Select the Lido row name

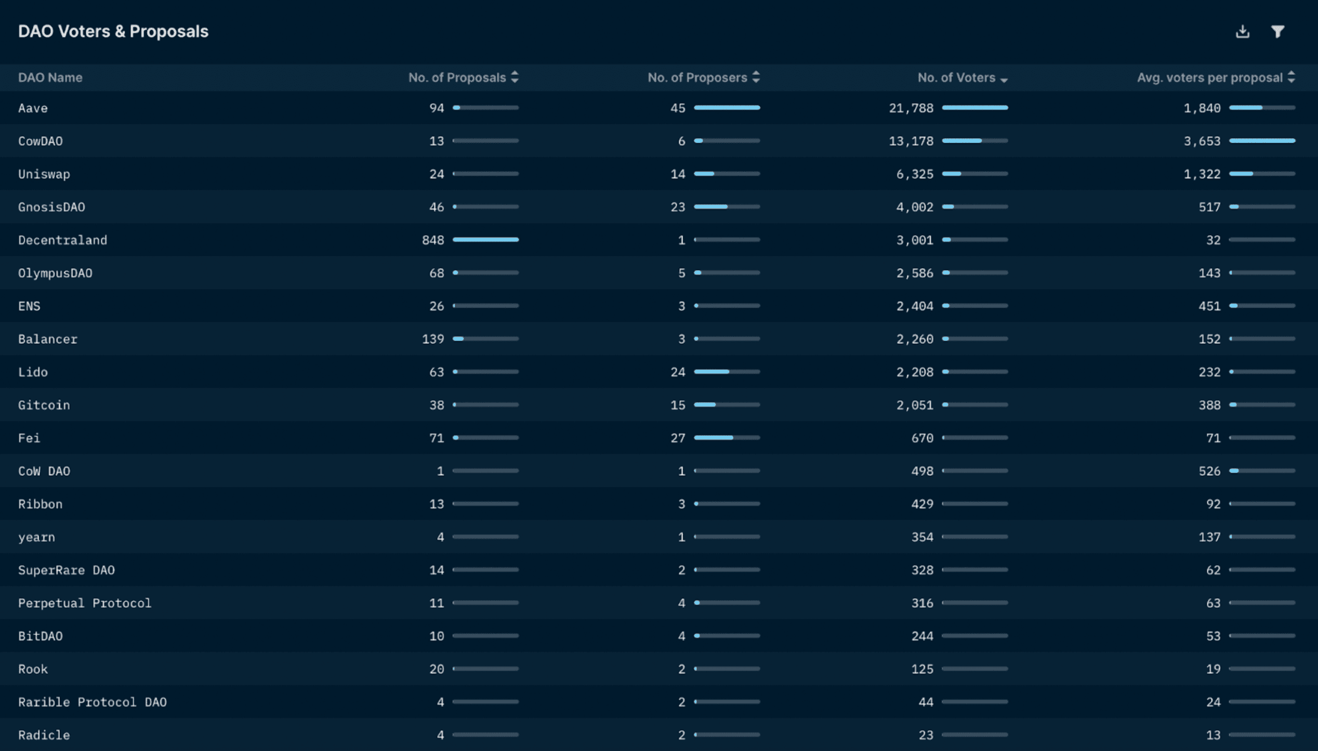[x=33, y=372]
